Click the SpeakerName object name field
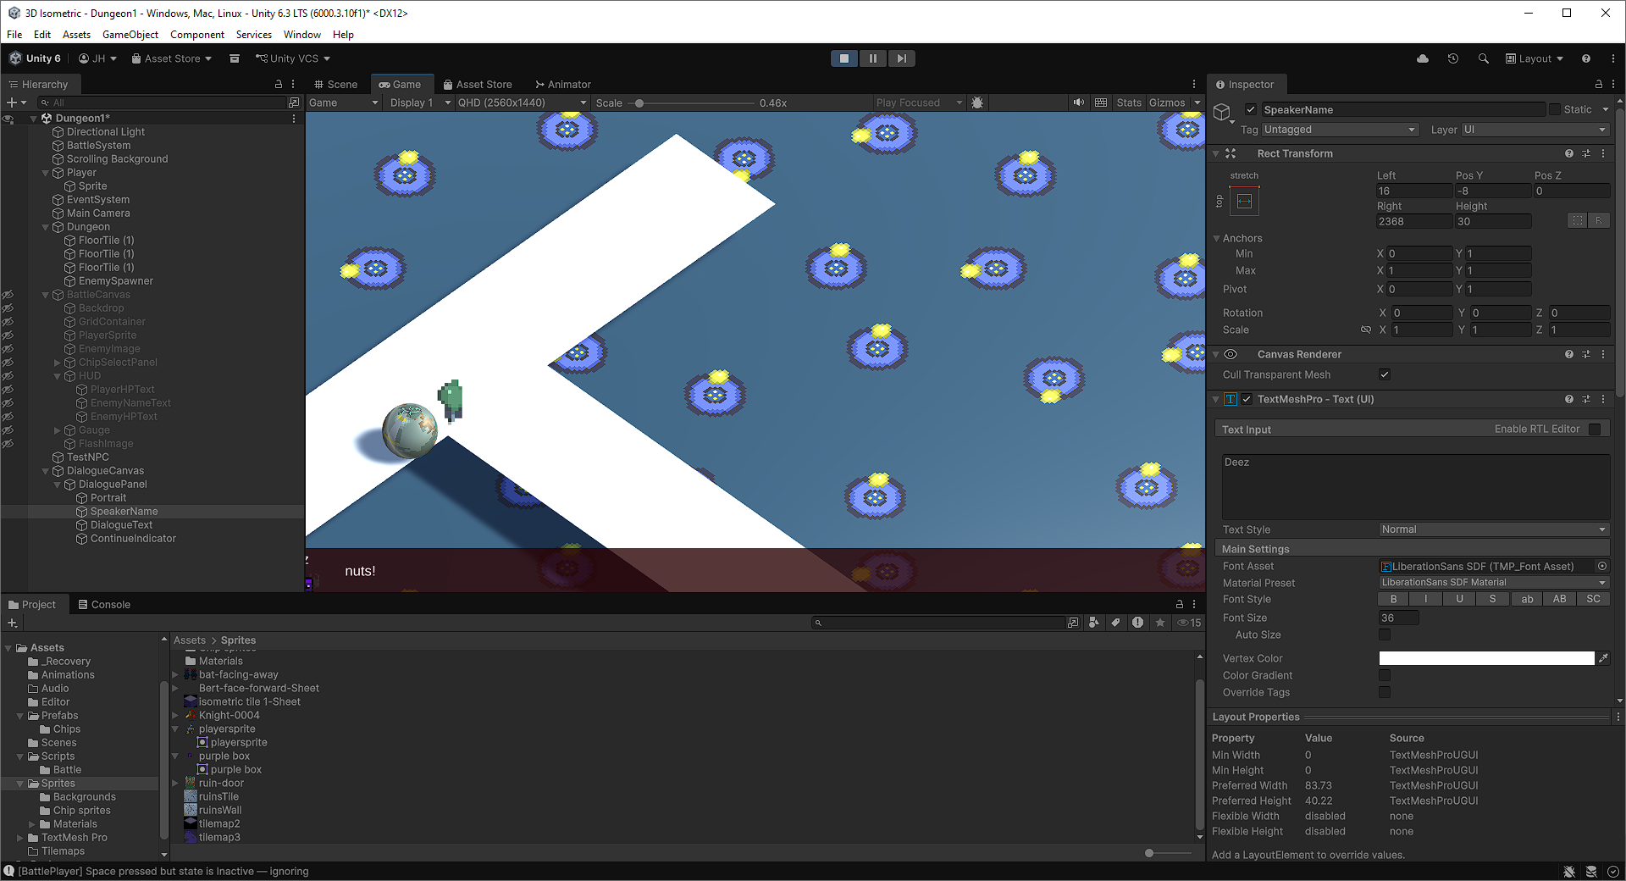Image resolution: width=1626 pixels, height=881 pixels. (x=1402, y=109)
